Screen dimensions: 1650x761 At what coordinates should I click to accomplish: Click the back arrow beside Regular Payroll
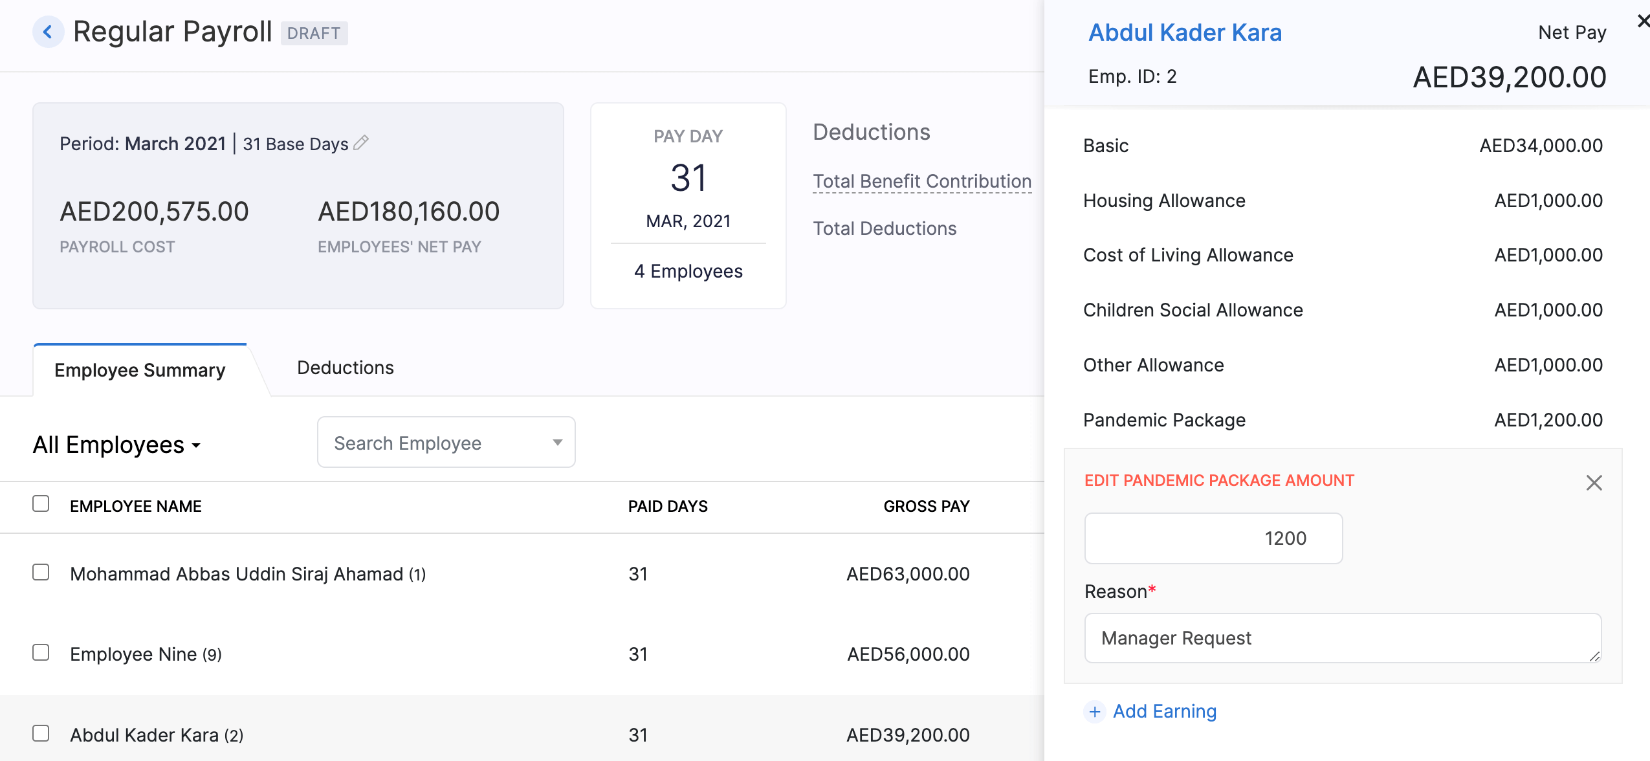(x=47, y=32)
